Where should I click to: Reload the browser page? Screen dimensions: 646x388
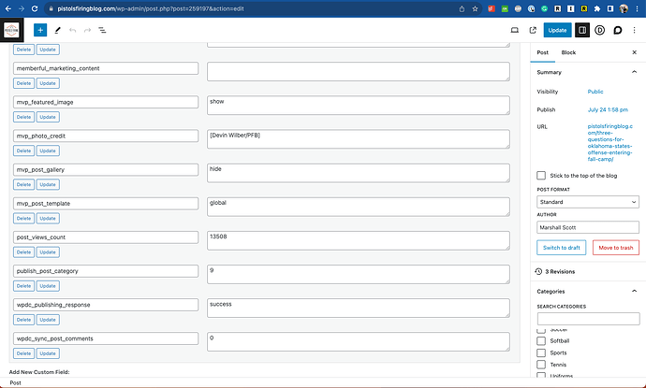click(35, 8)
